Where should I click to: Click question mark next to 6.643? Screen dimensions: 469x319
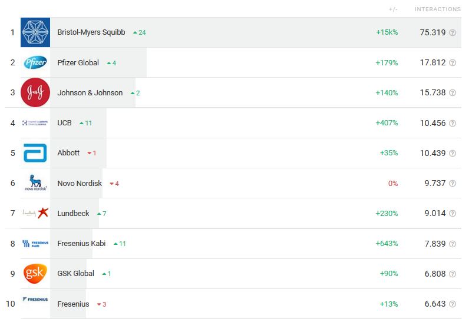453,304
